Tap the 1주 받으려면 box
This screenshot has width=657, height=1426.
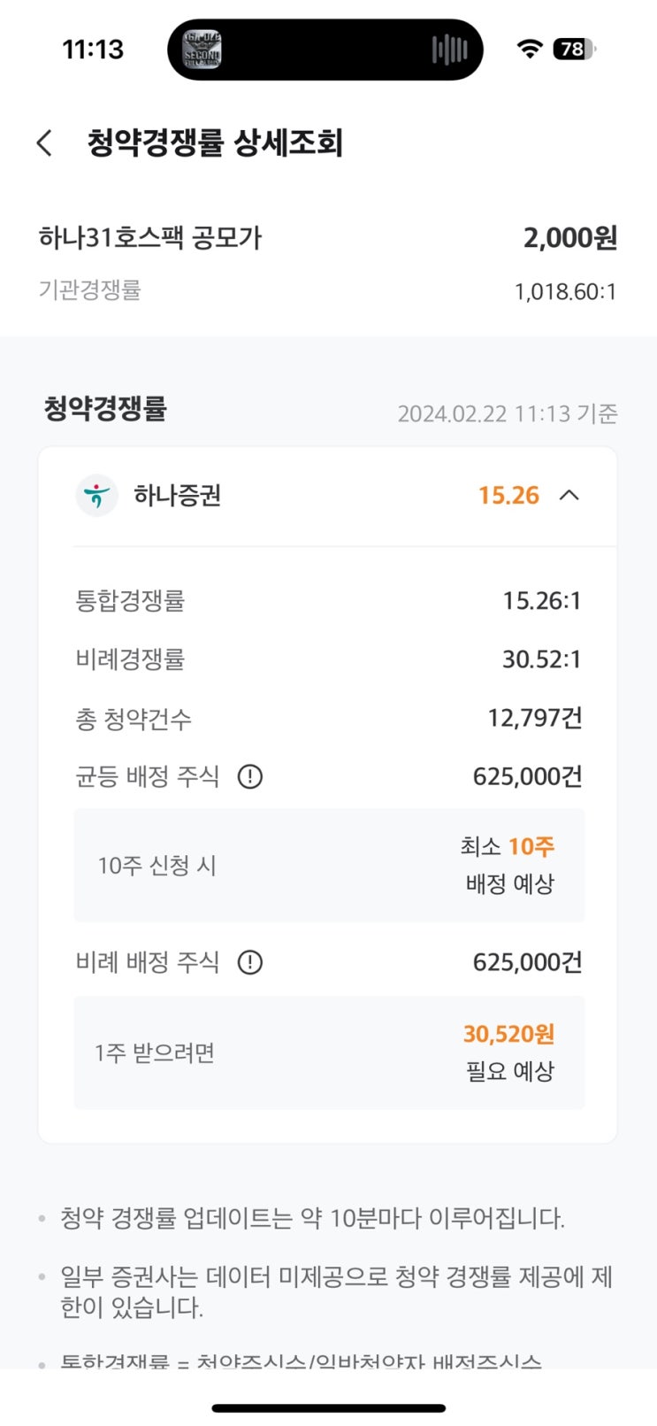coord(329,1052)
